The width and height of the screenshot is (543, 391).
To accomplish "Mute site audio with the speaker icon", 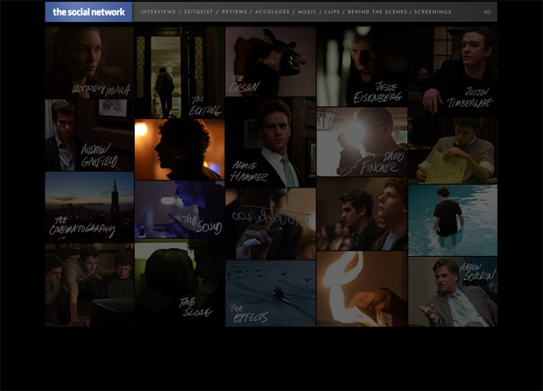I will tap(487, 11).
